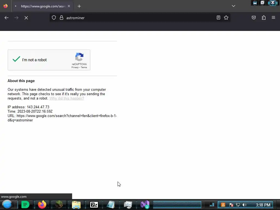This screenshot has height=210, width=280.
Task: Bookmark this page with the star
Action: pyautogui.click(x=226, y=17)
